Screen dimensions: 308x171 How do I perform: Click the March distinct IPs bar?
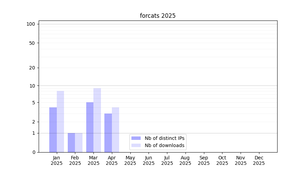pyautogui.click(x=90, y=127)
